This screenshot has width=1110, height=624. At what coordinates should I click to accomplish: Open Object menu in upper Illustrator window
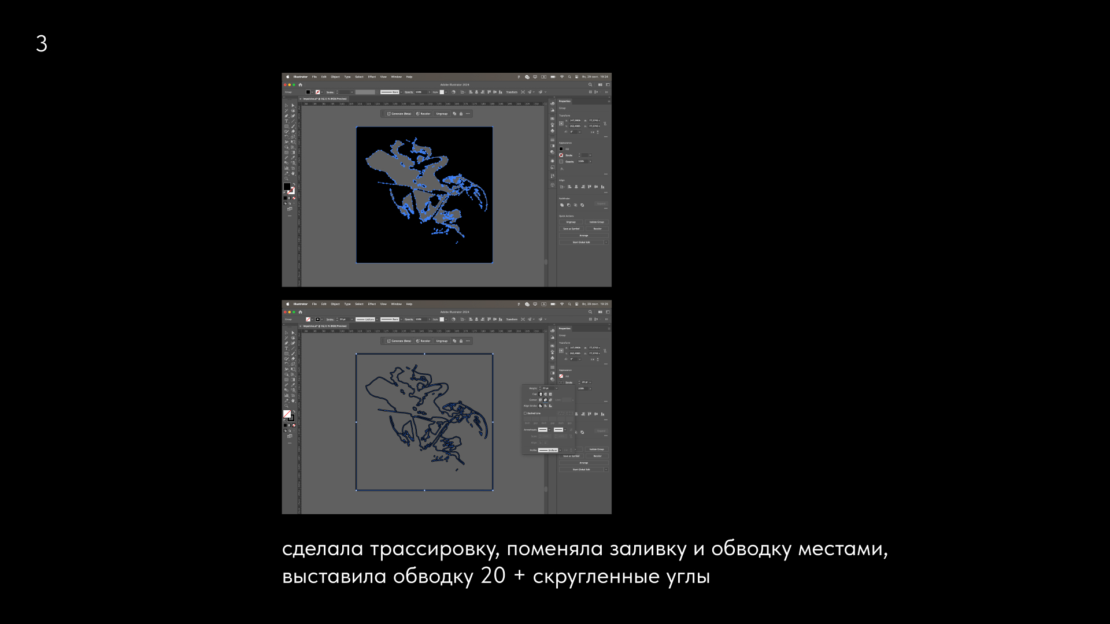point(335,77)
